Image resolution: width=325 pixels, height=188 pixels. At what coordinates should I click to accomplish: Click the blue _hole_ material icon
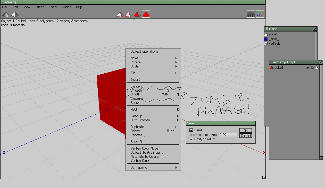click(266, 39)
